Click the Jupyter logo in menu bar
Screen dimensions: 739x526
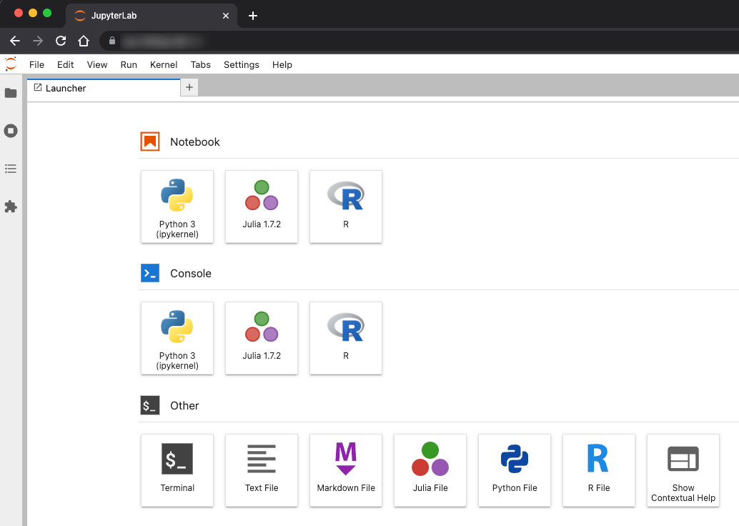pyautogui.click(x=11, y=64)
